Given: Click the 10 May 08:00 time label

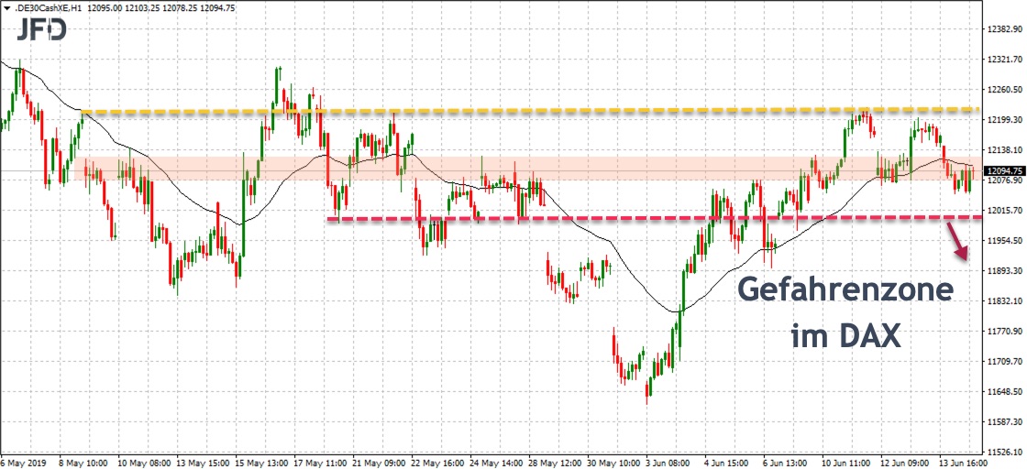Looking at the screenshot, I should pyautogui.click(x=143, y=462).
